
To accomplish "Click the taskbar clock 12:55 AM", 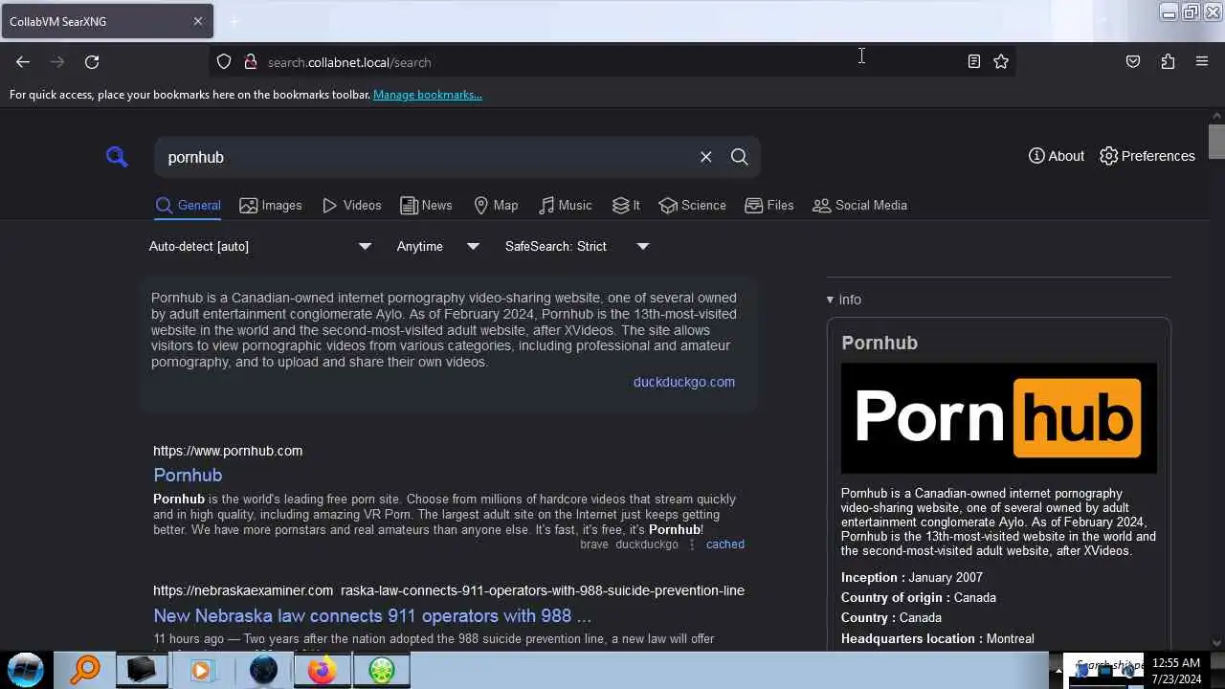I will 1176,662.
